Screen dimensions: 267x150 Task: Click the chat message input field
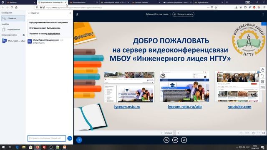pyautogui.click(x=47, y=138)
